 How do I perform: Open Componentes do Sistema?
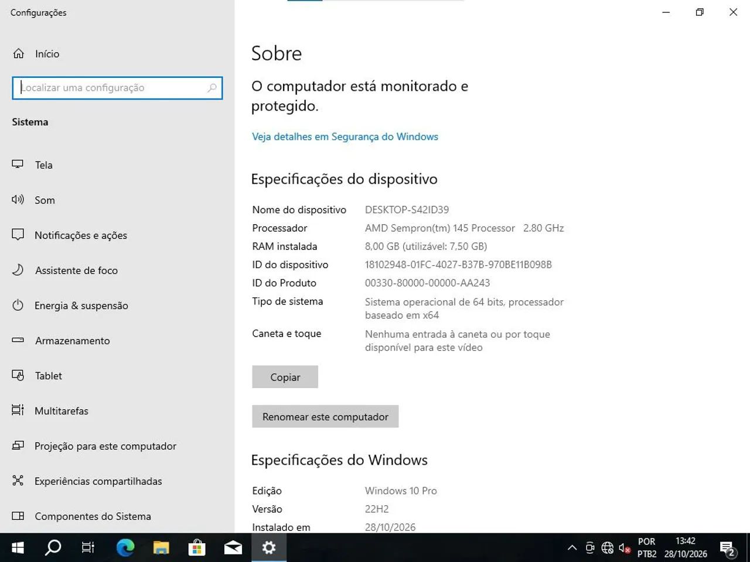click(117, 516)
